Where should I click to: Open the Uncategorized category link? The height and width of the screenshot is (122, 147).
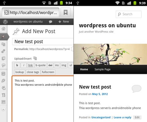[101, 117]
